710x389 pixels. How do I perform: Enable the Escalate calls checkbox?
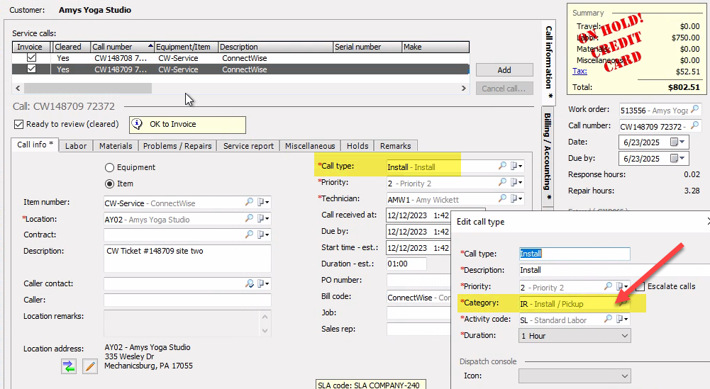click(x=640, y=286)
